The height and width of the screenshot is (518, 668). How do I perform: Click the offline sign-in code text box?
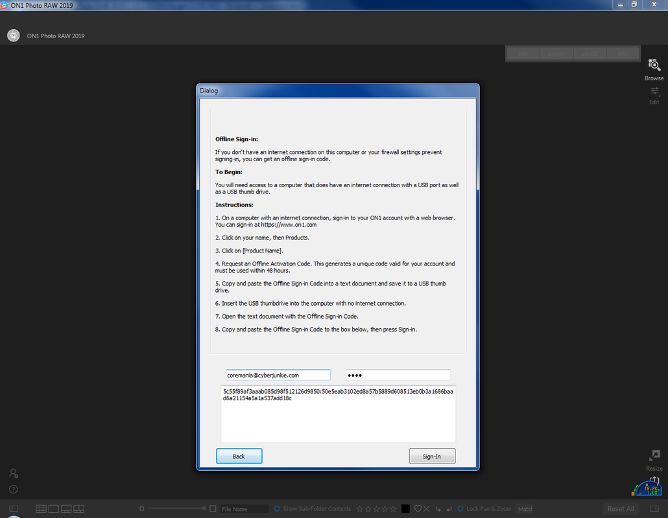(339, 414)
